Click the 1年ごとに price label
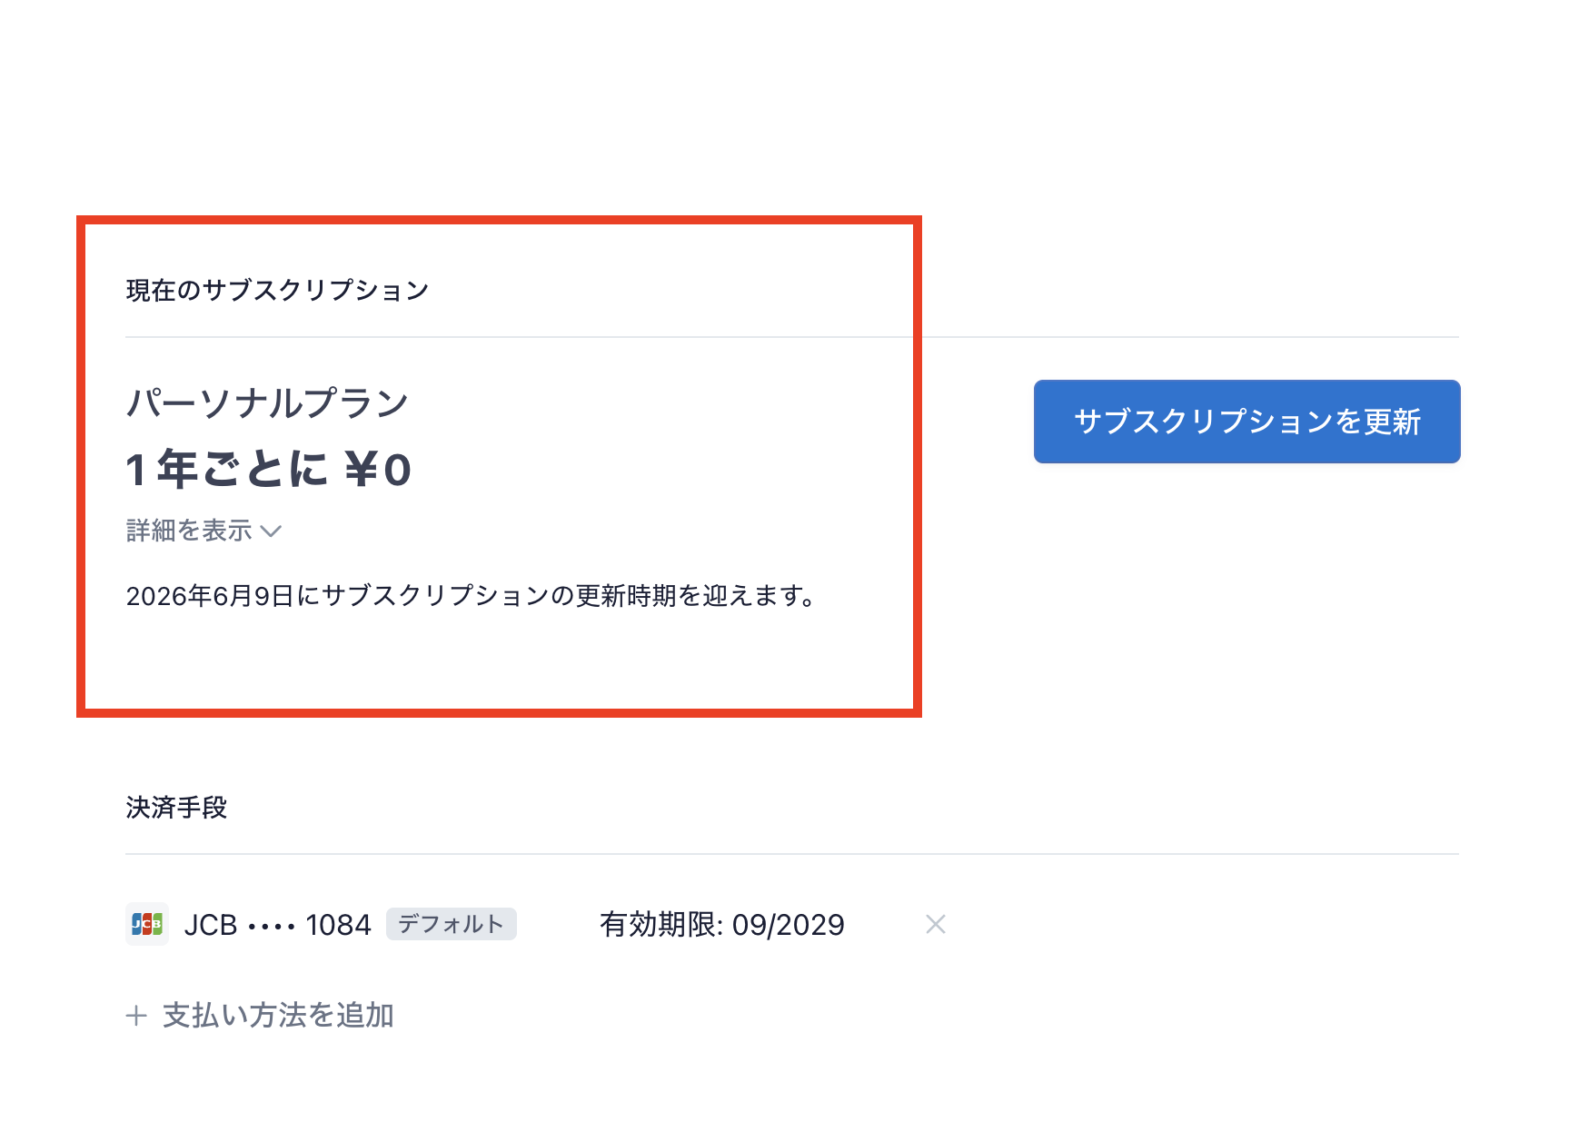This screenshot has height=1132, width=1579. [226, 470]
